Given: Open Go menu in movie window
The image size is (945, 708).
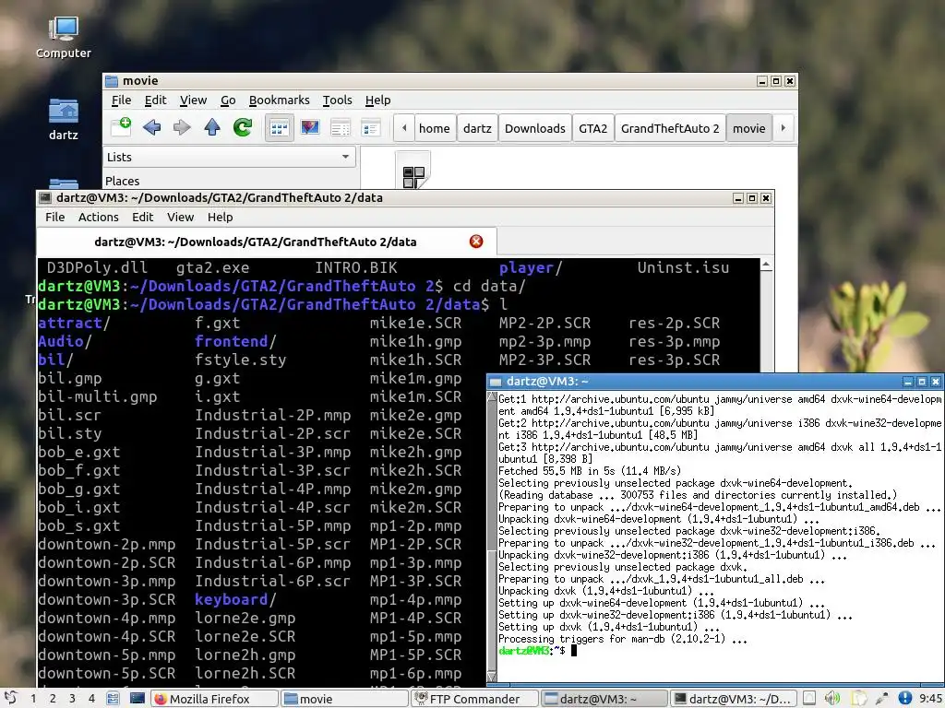Looking at the screenshot, I should tap(228, 100).
